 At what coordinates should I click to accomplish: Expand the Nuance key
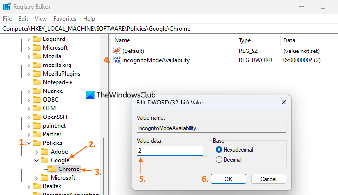(x=28, y=91)
